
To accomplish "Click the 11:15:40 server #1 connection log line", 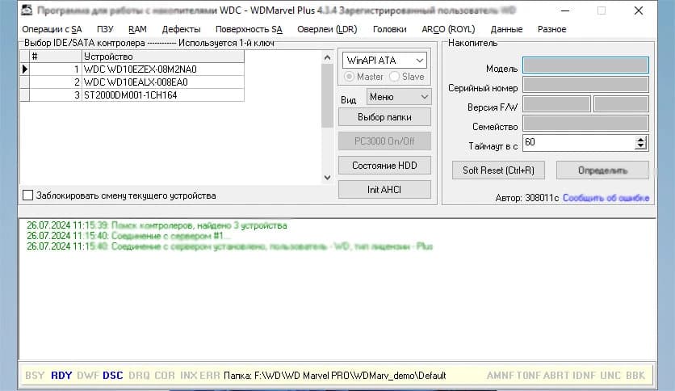I will click(128, 236).
